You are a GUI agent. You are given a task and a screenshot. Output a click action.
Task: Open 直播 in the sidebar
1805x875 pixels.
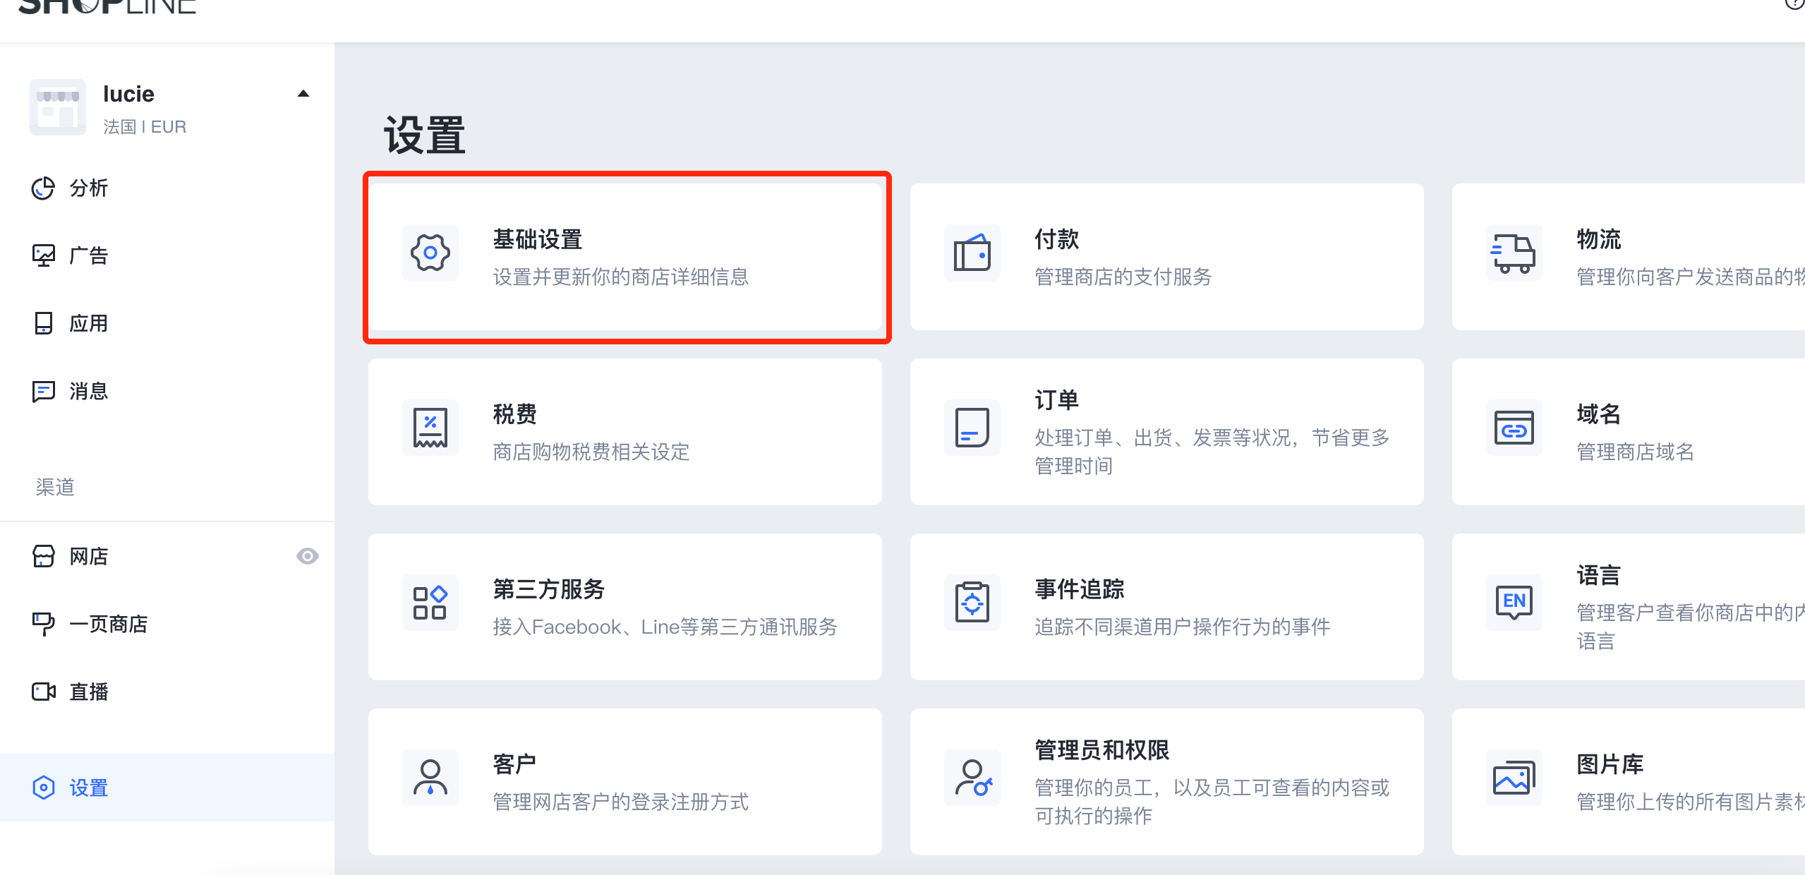tap(88, 692)
